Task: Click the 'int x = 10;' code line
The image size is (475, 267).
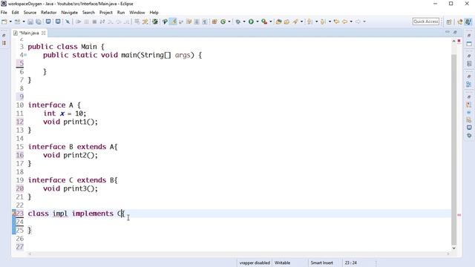Action: [65, 113]
